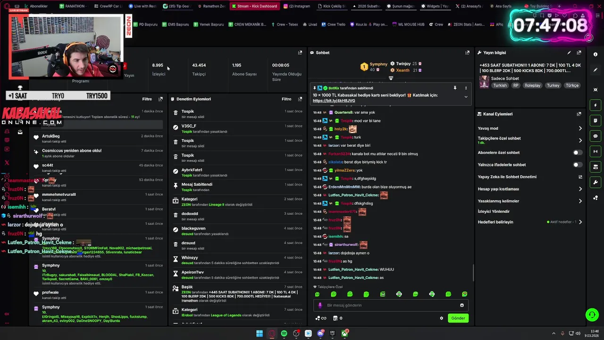This screenshot has width=604, height=340.
Task: Switch to Stream - Kick Dashboard tab
Action: pos(254,6)
